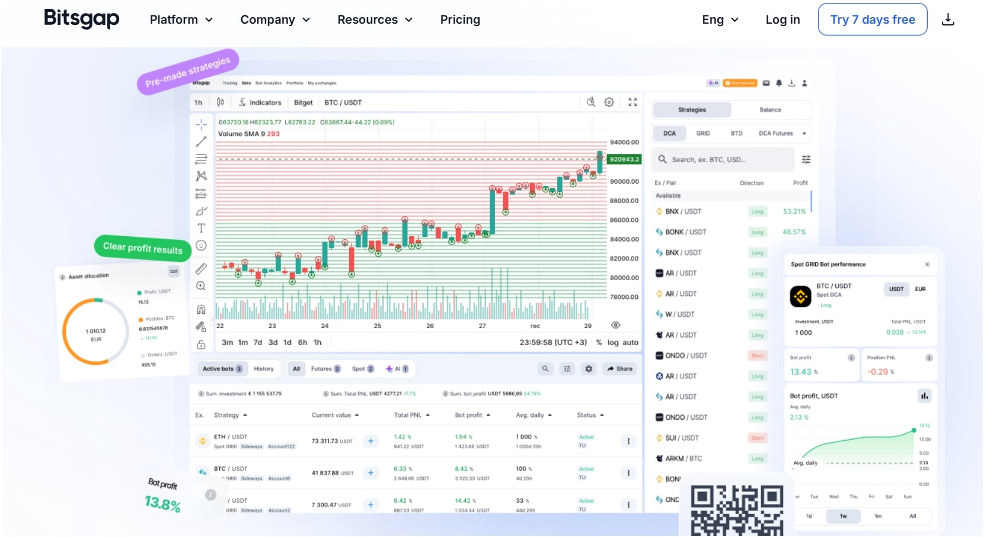Toggle chart visibility with the eye icon
This screenshot has height=537, width=984.
tap(616, 325)
